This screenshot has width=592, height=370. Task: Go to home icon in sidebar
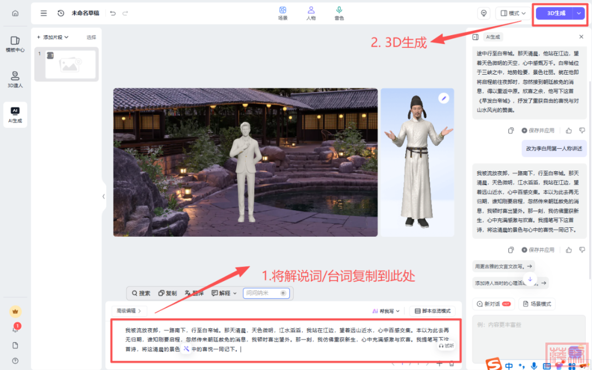pyautogui.click(x=15, y=13)
